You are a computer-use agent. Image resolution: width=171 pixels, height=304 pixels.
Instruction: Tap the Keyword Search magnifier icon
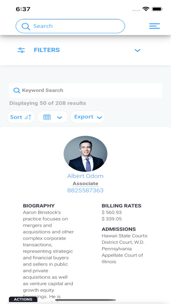[x=17, y=90]
